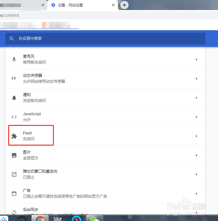Click the 允许 status under JavaScript
Viewport: 218px width, 221px height.
[x=27, y=120]
